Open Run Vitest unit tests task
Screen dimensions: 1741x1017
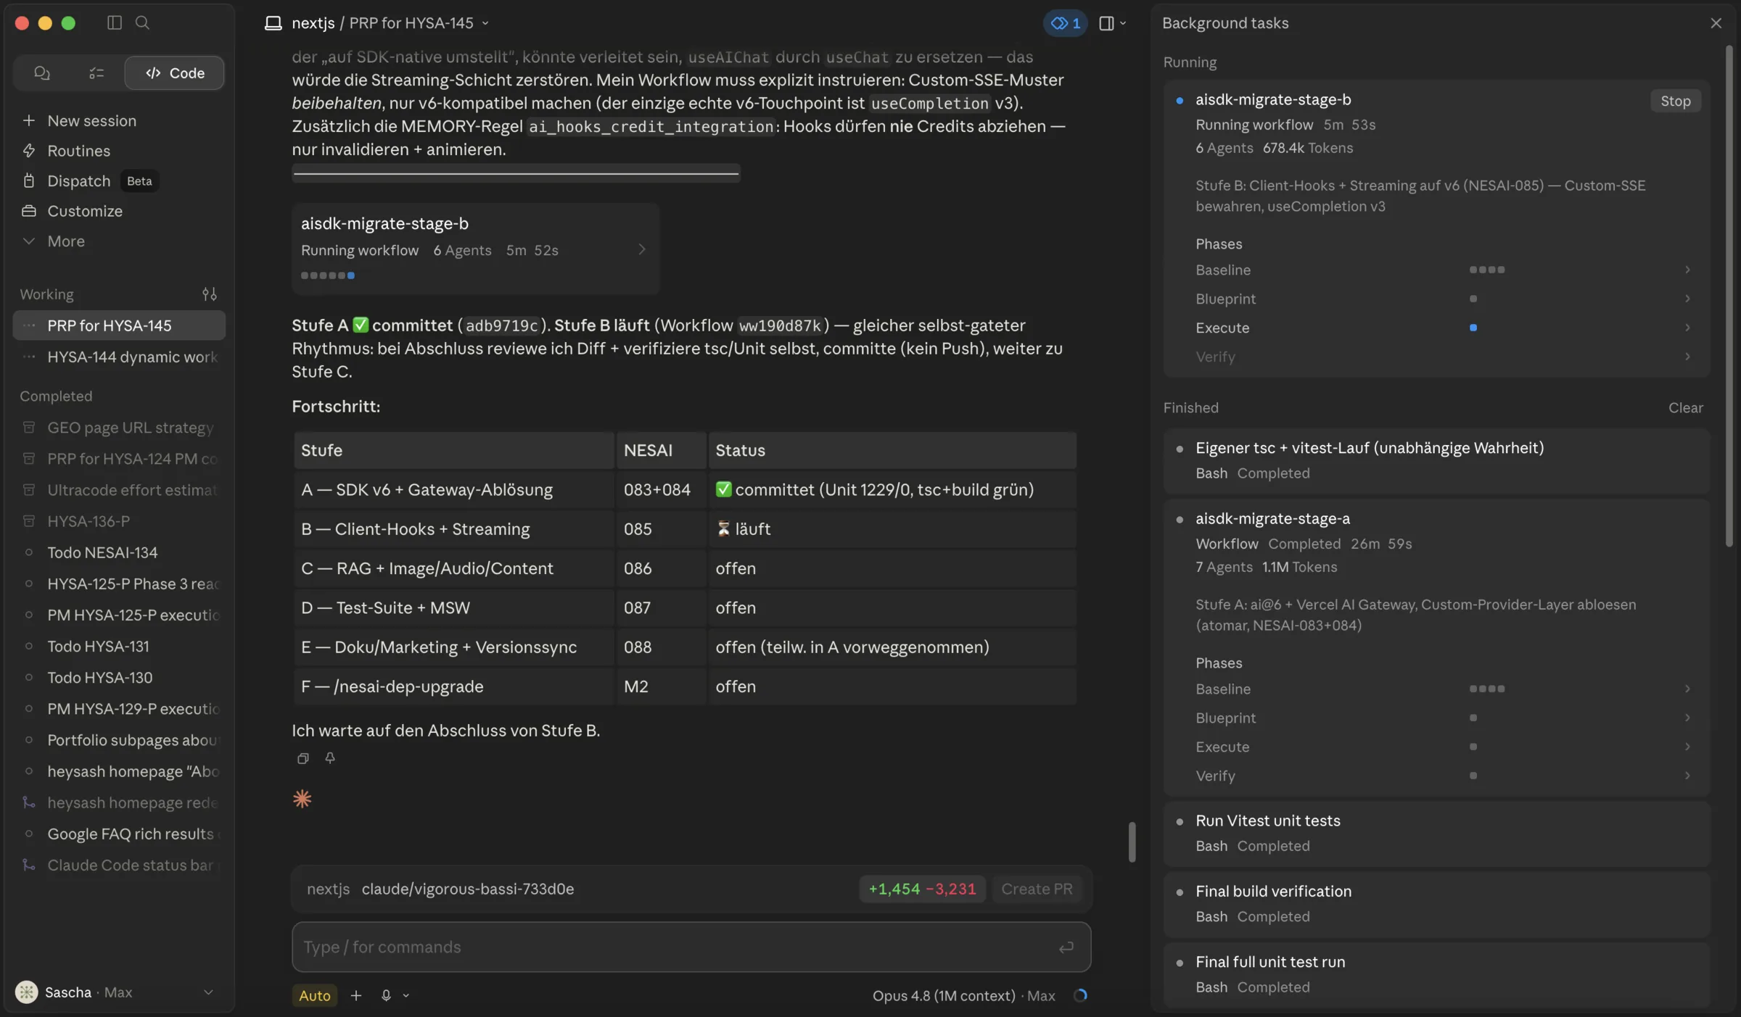1436,833
